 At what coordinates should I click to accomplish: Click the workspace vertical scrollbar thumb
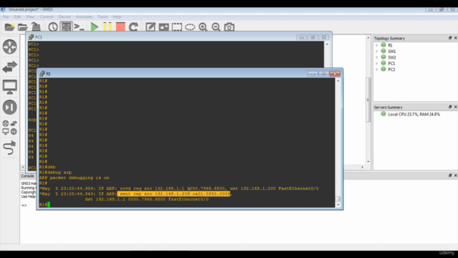[x=368, y=100]
